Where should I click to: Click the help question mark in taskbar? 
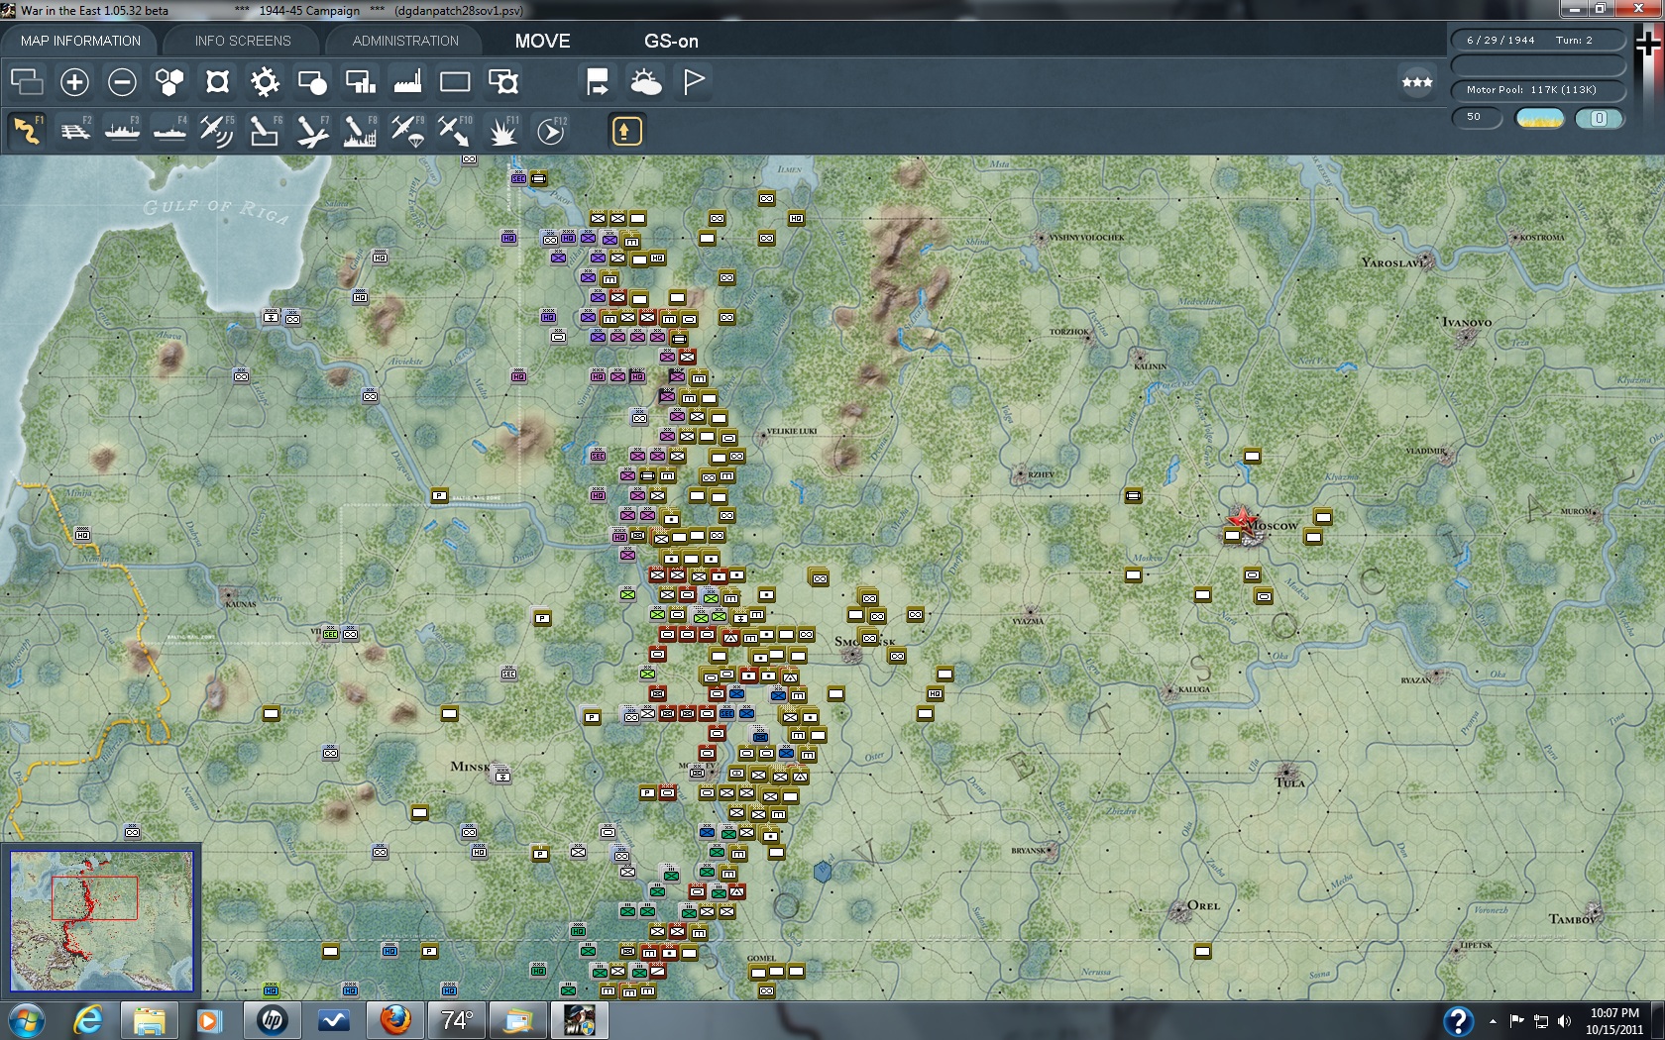(1458, 1020)
